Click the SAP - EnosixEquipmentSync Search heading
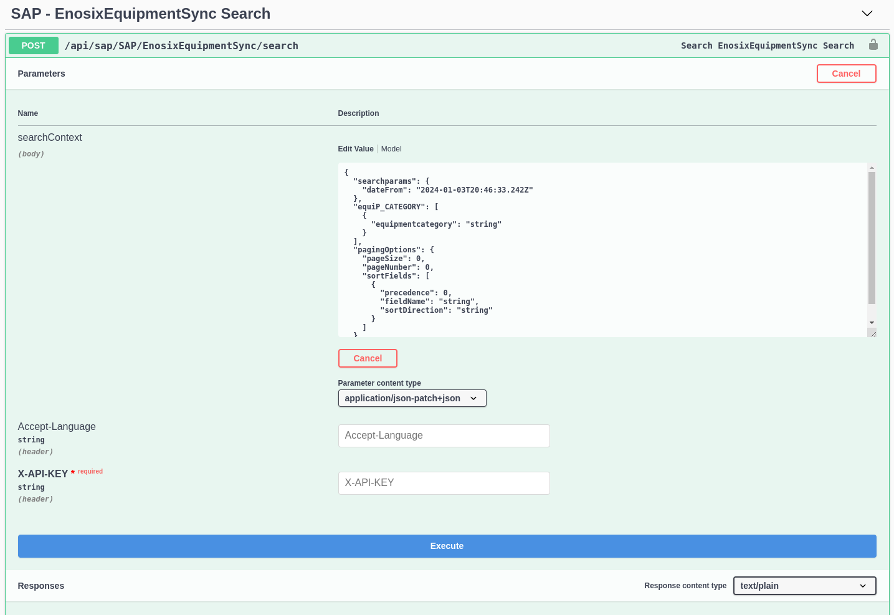The image size is (894, 615). pos(141,14)
